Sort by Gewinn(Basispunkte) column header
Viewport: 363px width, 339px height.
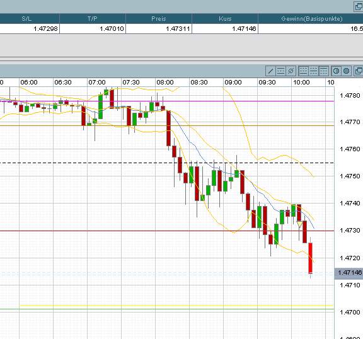[x=311, y=18]
